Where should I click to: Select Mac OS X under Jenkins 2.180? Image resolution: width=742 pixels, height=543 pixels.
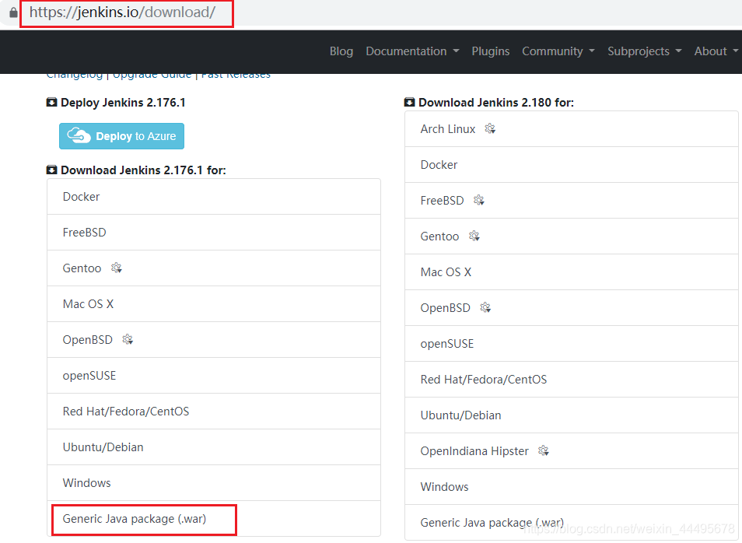(x=572, y=272)
